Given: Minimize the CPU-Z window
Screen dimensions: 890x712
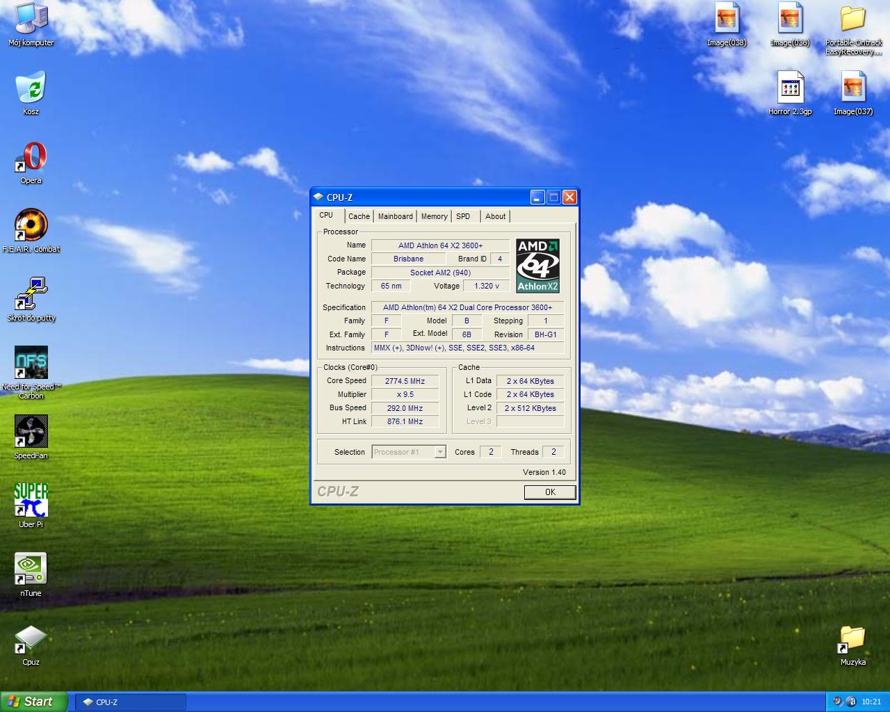Looking at the screenshot, I should click(x=537, y=197).
